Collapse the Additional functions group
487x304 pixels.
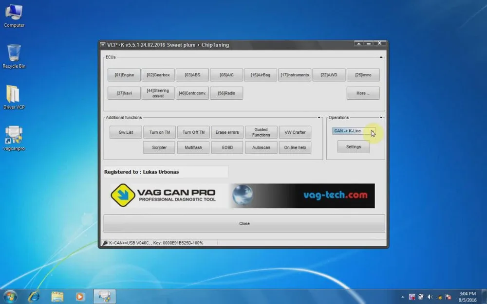click(x=318, y=118)
